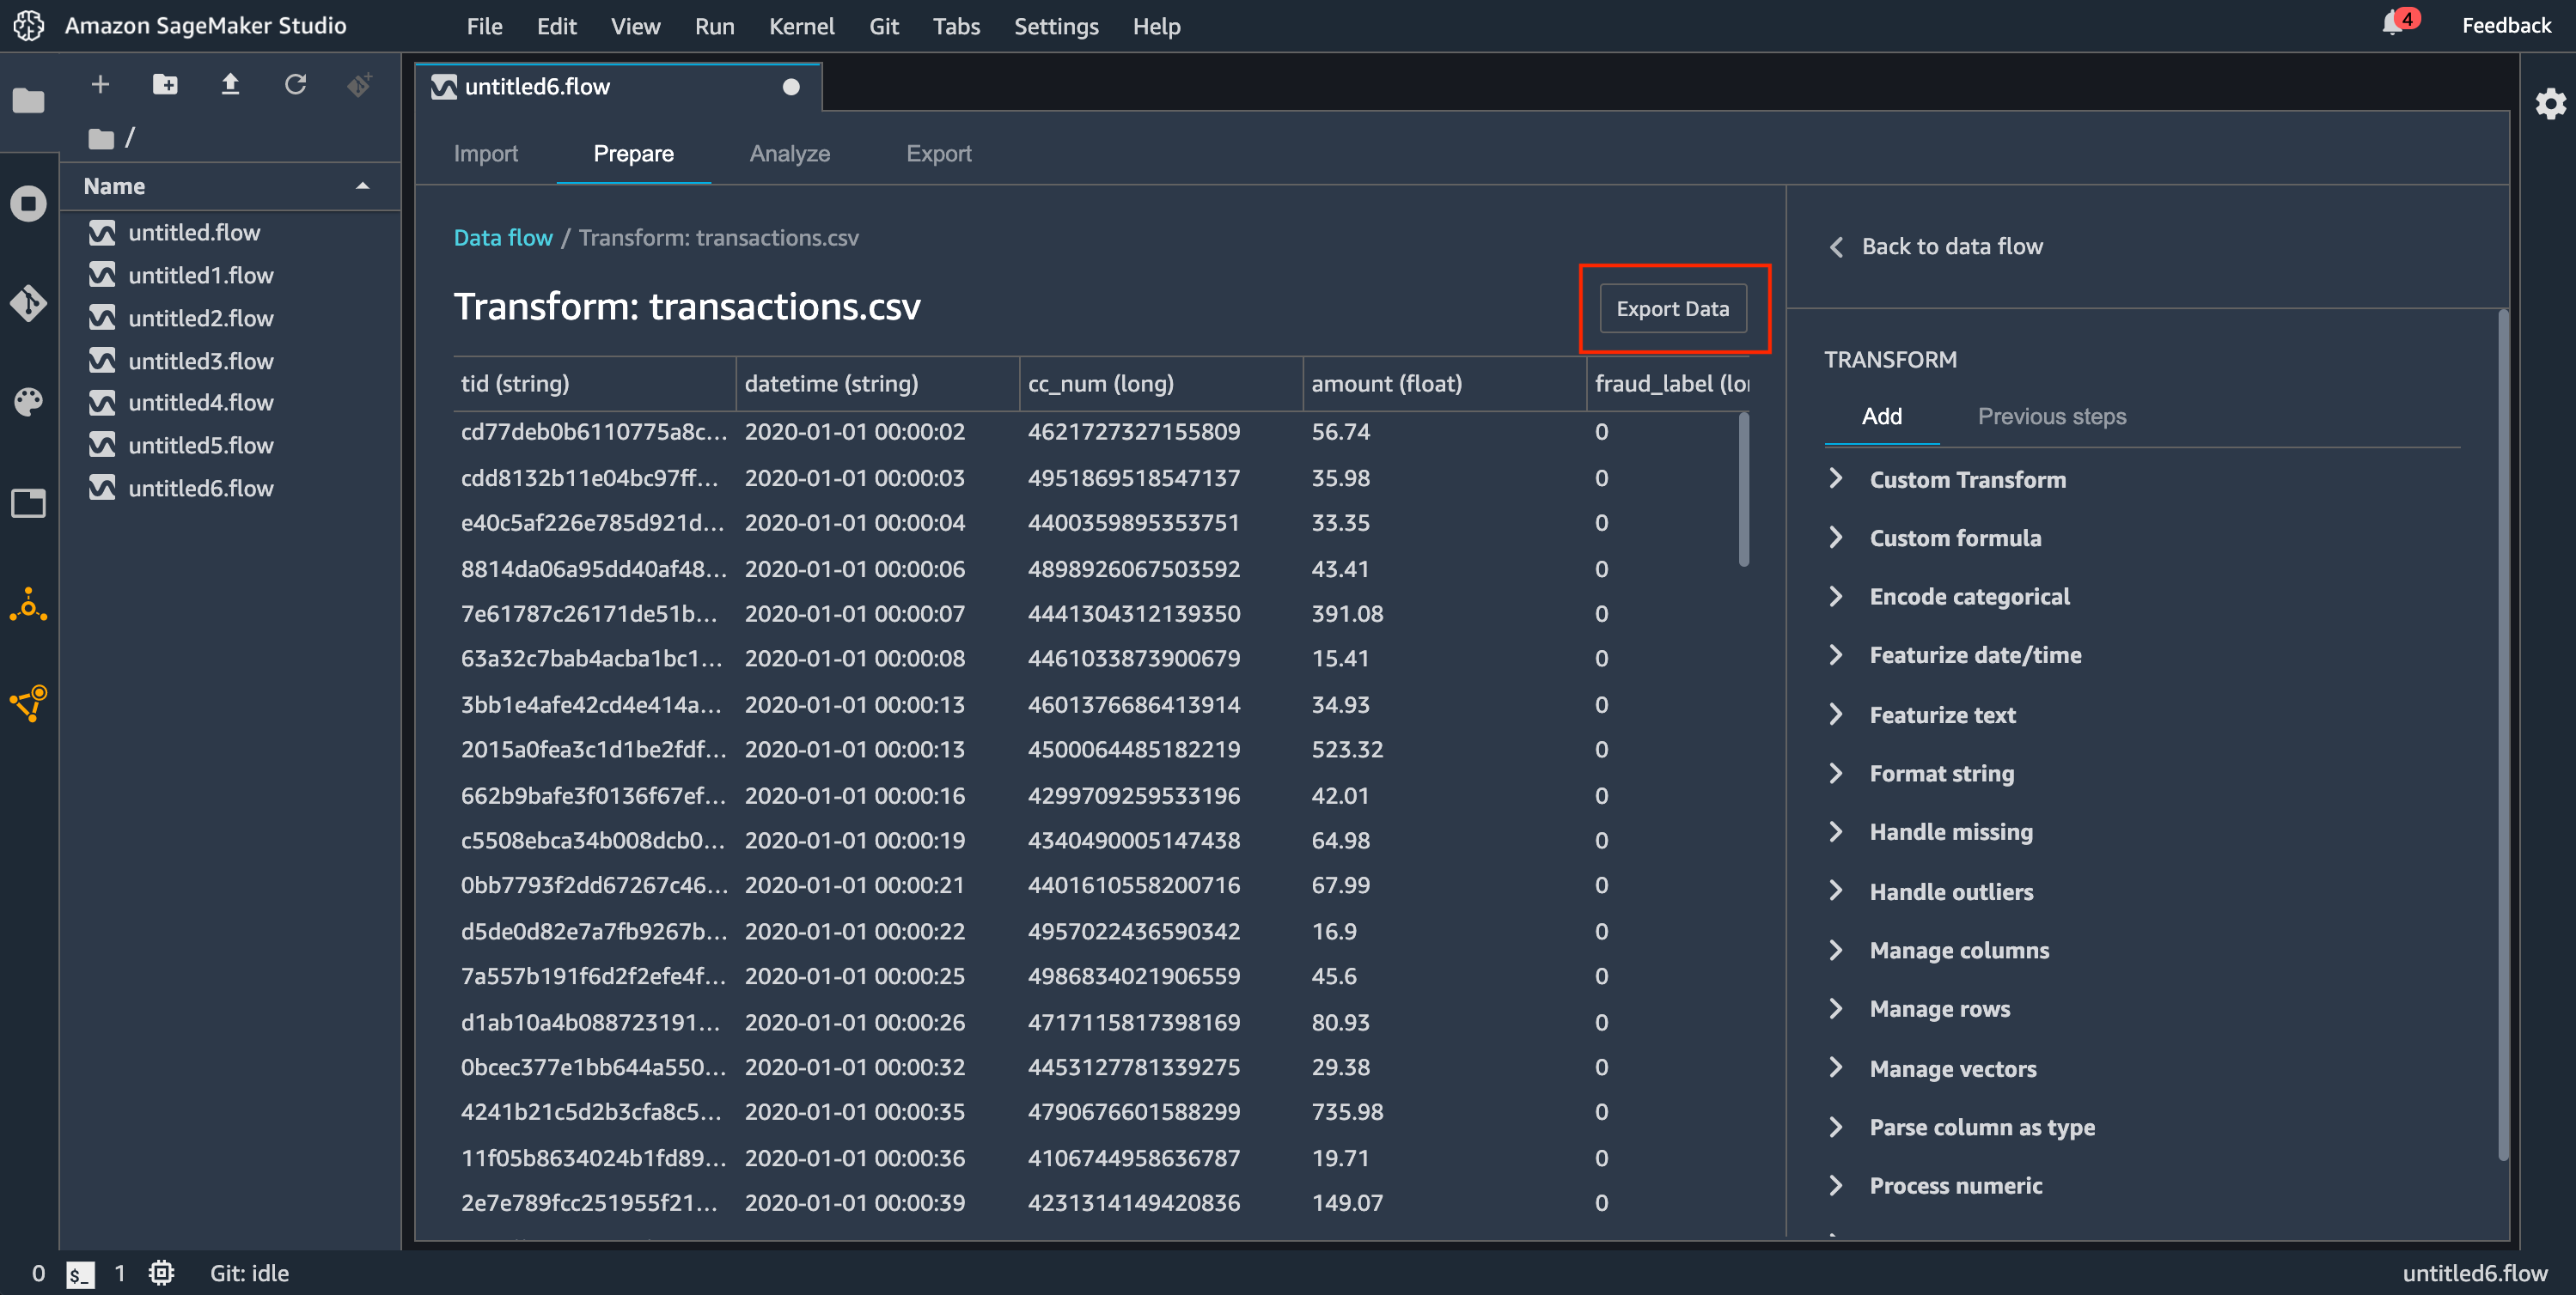The height and width of the screenshot is (1295, 2576).
Task: Select the Previous steps toggle
Action: (2052, 416)
